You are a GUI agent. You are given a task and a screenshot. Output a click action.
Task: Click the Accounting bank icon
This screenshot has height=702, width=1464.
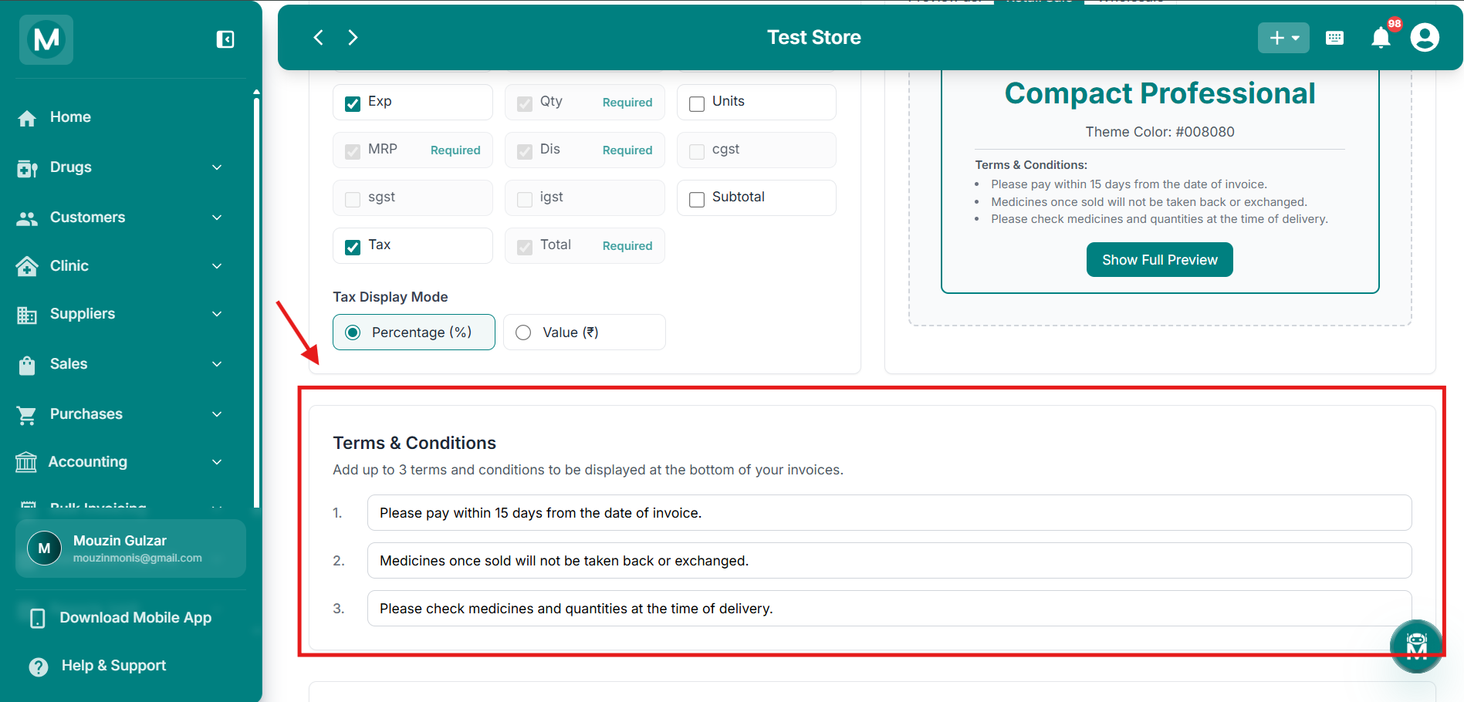point(26,462)
